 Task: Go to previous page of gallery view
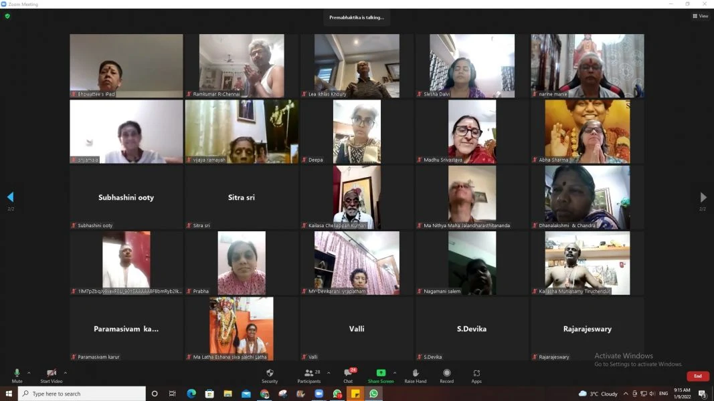pyautogui.click(x=11, y=197)
